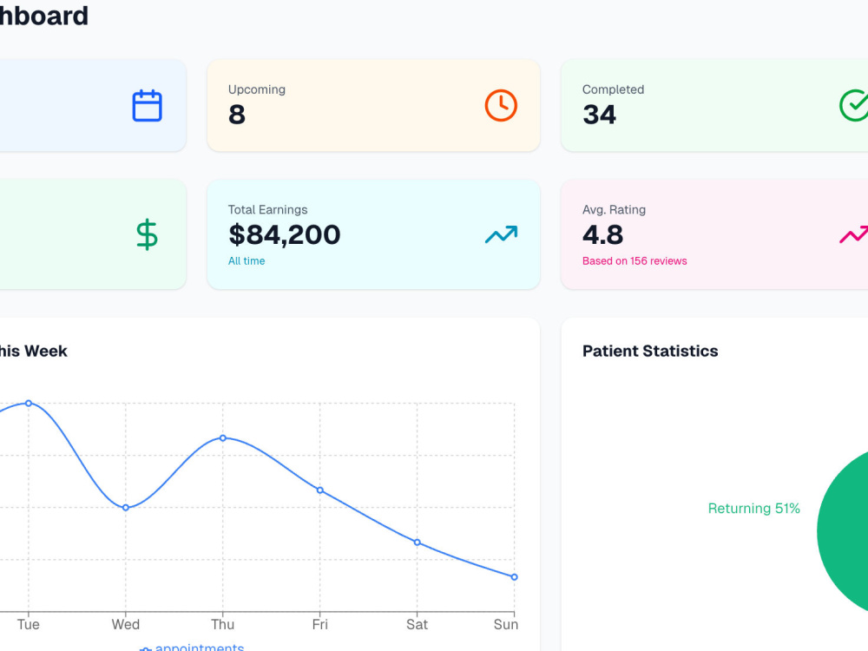Viewport: 868px width, 651px height.
Task: Click the 4.8 rating value
Action: click(x=603, y=234)
